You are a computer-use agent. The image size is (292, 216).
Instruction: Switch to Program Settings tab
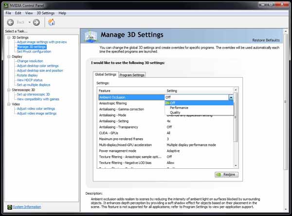click(132, 75)
